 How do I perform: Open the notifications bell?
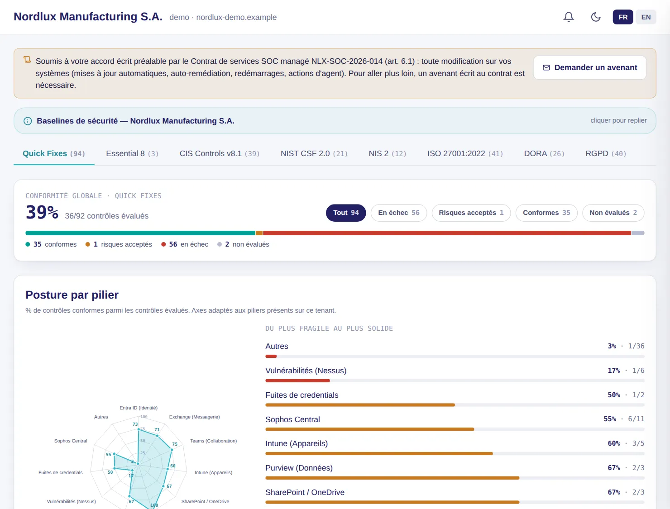tap(569, 17)
